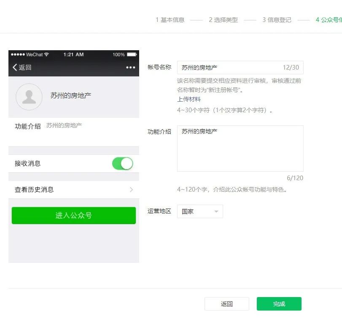Switch to the 3 信息登记 step
Image resolution: width=342 pixels, height=319 pixels.
coord(276,20)
